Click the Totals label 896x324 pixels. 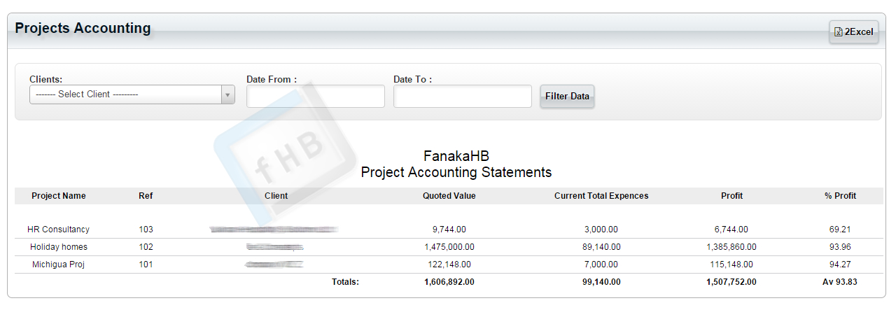tap(345, 282)
